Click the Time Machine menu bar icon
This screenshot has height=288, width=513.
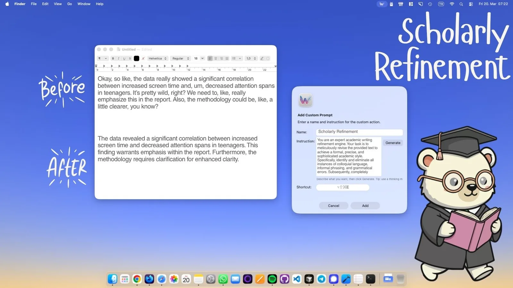(x=430, y=4)
